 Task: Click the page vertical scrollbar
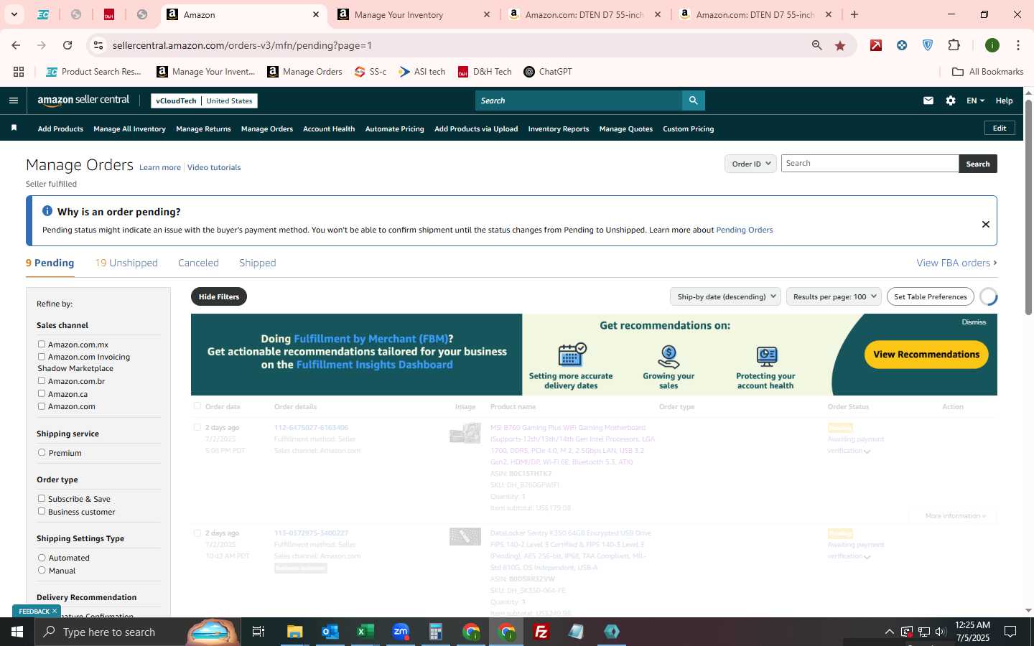pyautogui.click(x=1028, y=208)
